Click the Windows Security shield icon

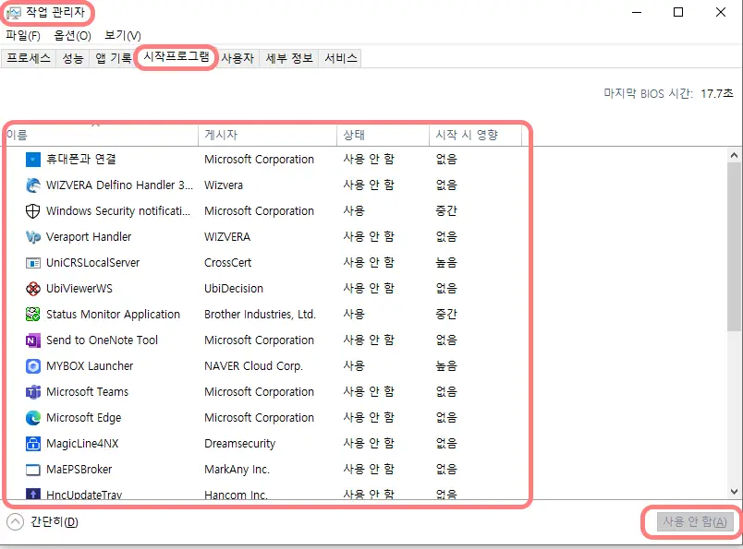coord(32,211)
